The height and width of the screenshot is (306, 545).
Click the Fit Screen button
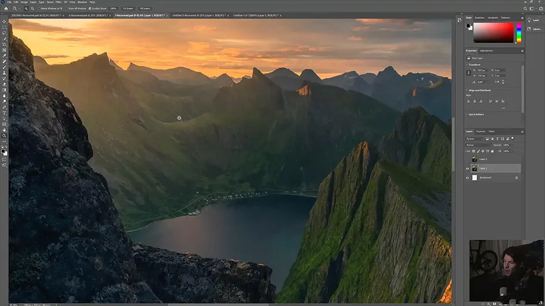128,9
